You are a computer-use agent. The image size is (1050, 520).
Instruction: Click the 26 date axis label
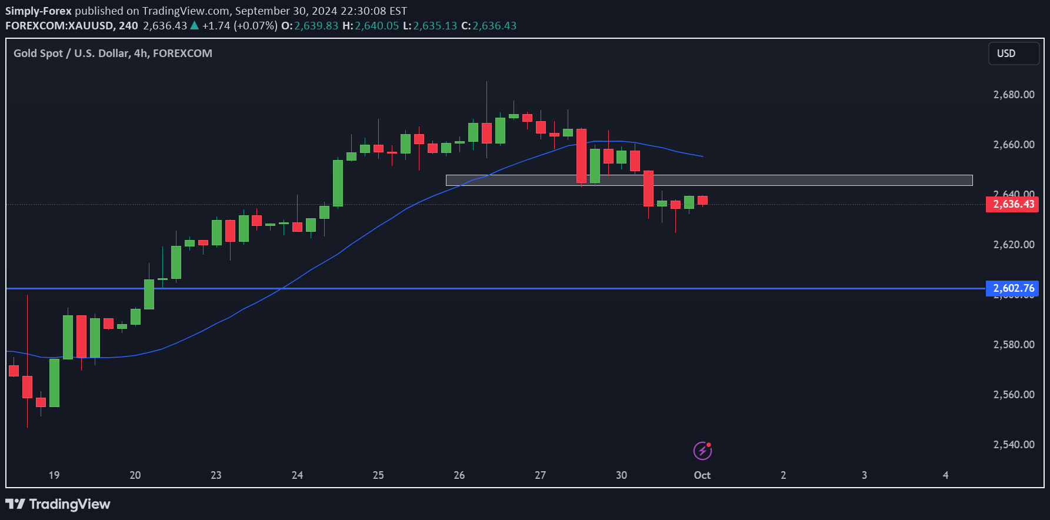[x=459, y=475]
